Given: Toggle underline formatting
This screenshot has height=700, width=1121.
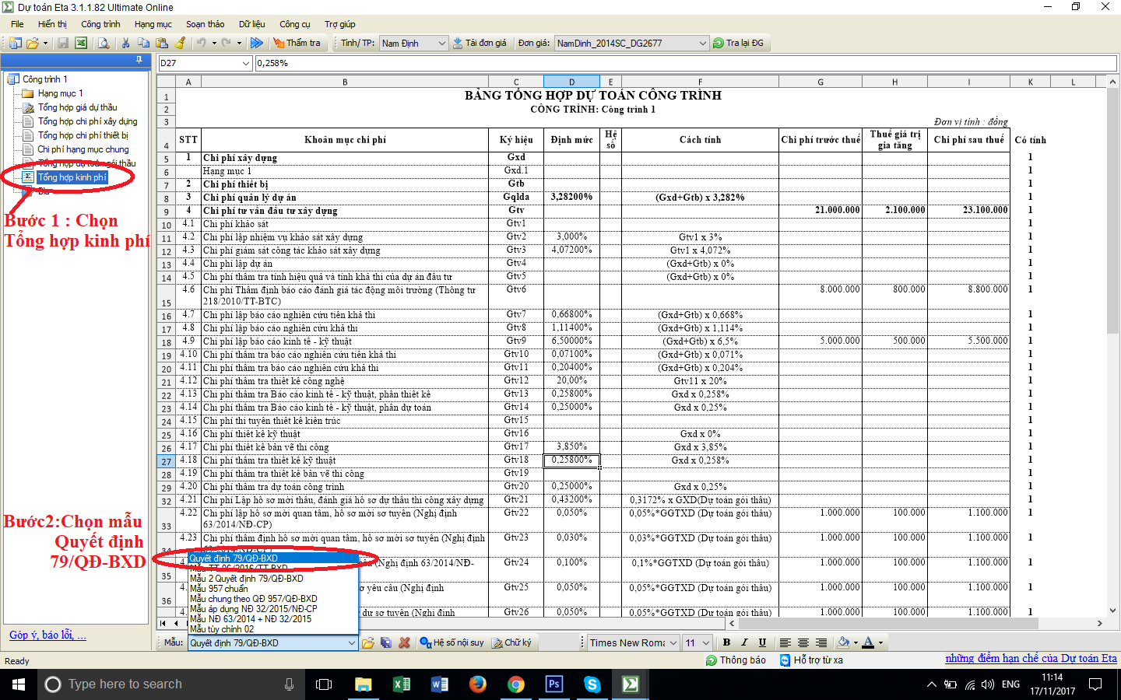Looking at the screenshot, I should tap(762, 642).
